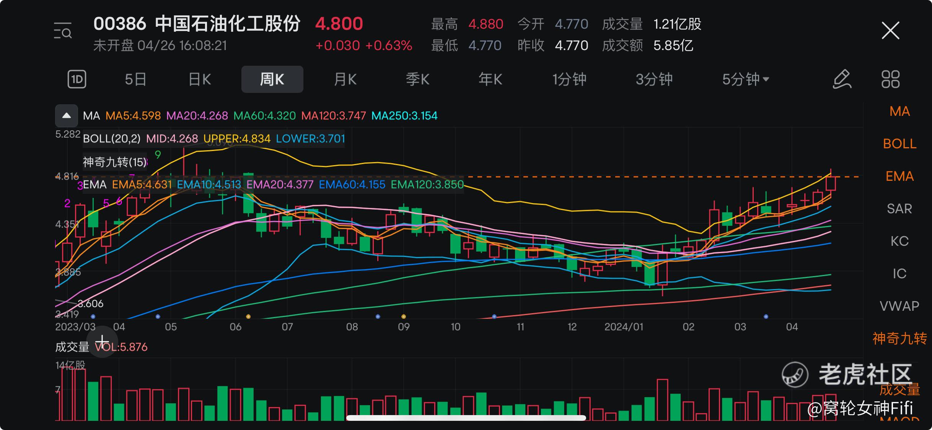This screenshot has height=430, width=932.
Task: Open the stock search list icon
Action: pyautogui.click(x=63, y=31)
